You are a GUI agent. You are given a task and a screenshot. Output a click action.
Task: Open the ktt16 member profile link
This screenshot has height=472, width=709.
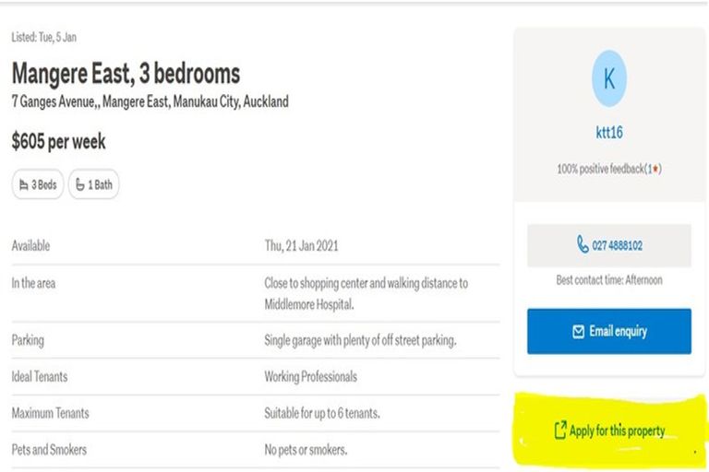click(608, 133)
